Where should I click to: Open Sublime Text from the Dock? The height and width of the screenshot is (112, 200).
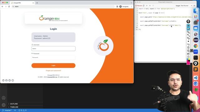196,69
